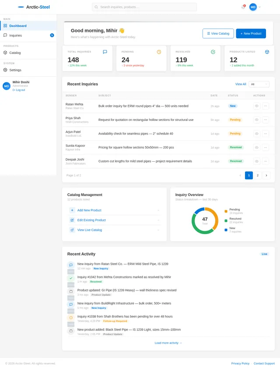Click the Resolved badge on Deepak Joshi row
This screenshot has width=280, height=369.
236,161
